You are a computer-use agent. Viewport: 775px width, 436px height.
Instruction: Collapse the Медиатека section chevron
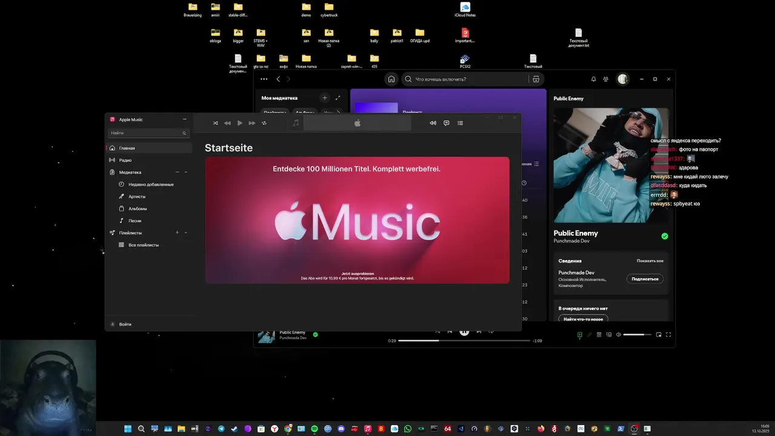tap(186, 172)
